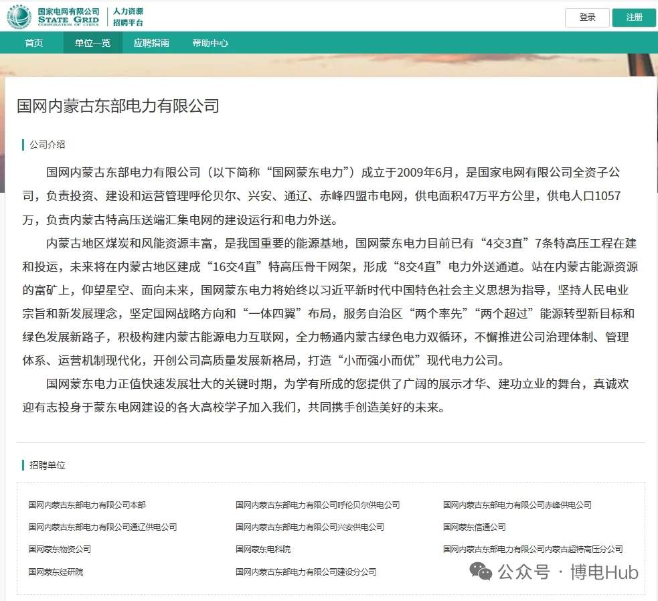The height and width of the screenshot is (601, 658).
Task: Open the 应聘指南 menu item
Action: coord(151,43)
